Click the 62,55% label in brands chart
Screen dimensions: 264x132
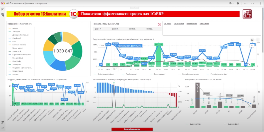click(51, 84)
